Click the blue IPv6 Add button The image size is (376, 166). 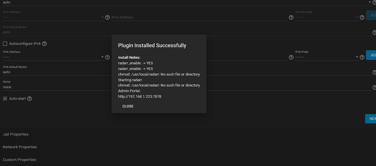[371, 55]
